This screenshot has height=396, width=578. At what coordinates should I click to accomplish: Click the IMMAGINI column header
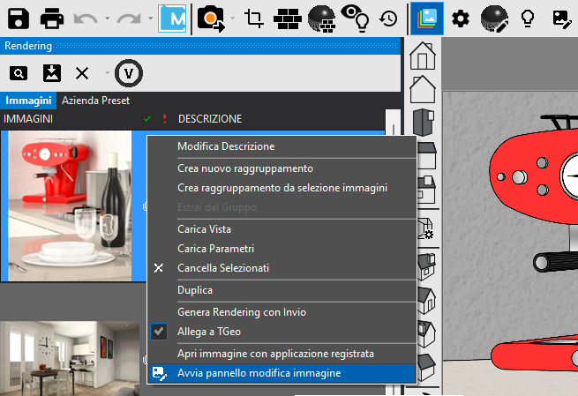click(x=28, y=119)
